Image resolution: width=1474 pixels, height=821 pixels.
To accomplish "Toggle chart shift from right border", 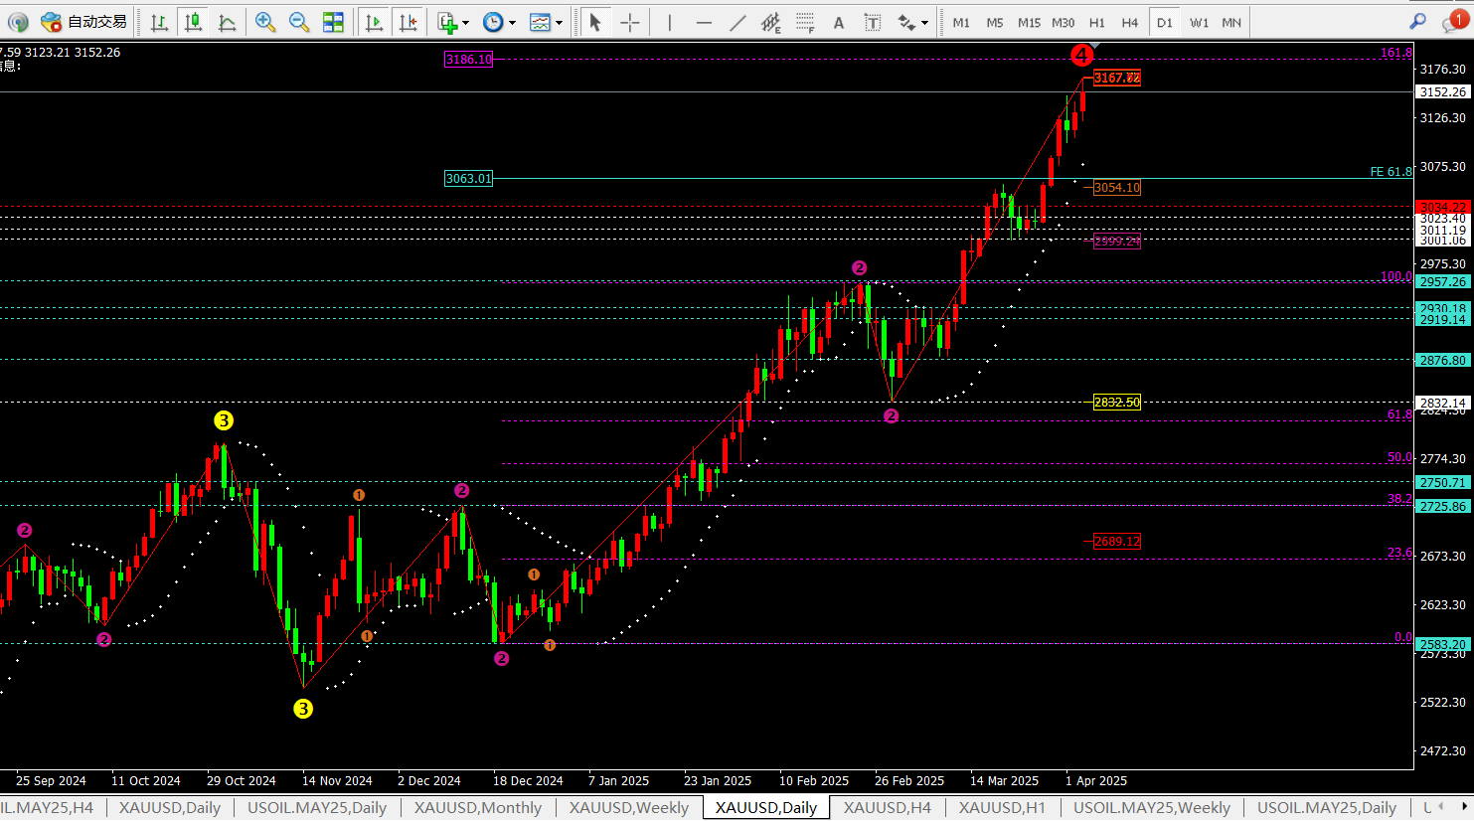I will (407, 22).
